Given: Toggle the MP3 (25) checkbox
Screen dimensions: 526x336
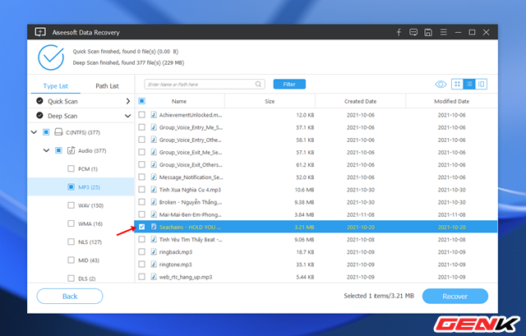Looking at the screenshot, I should 72,186.
